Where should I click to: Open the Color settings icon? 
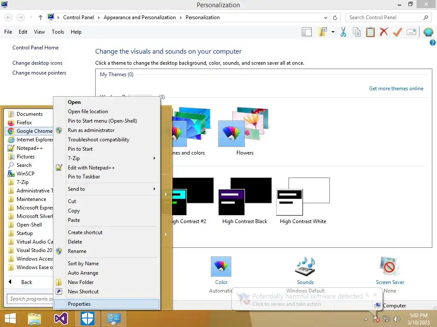tap(221, 267)
